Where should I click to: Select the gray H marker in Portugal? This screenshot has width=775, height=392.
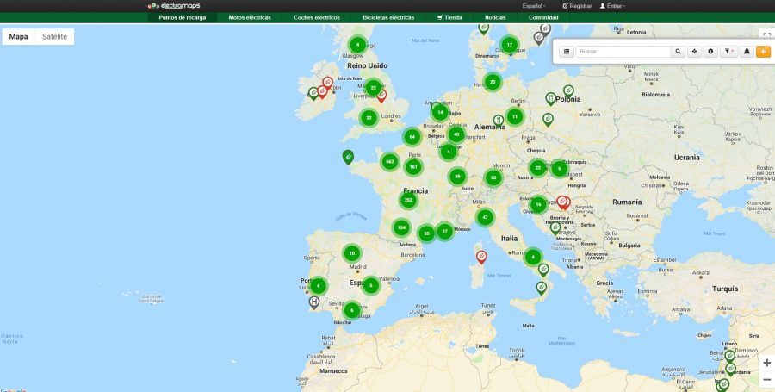click(313, 302)
